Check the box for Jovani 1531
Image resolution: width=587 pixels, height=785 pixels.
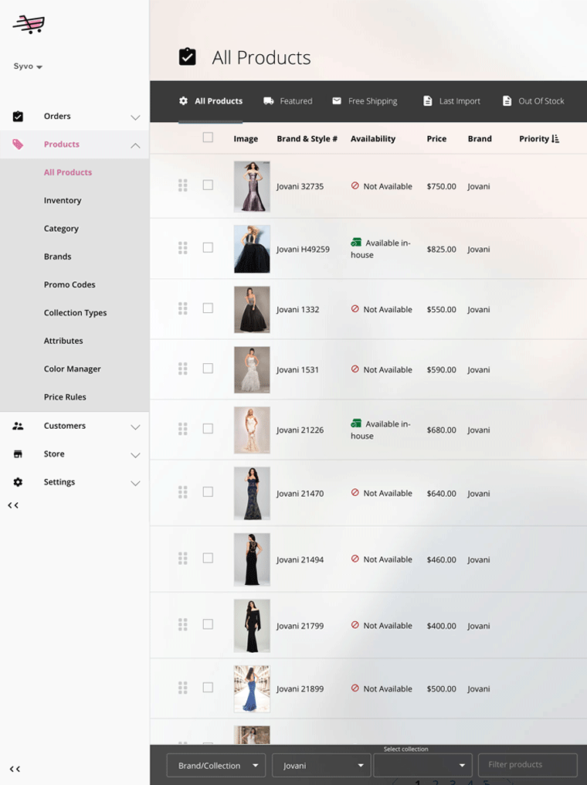(208, 368)
